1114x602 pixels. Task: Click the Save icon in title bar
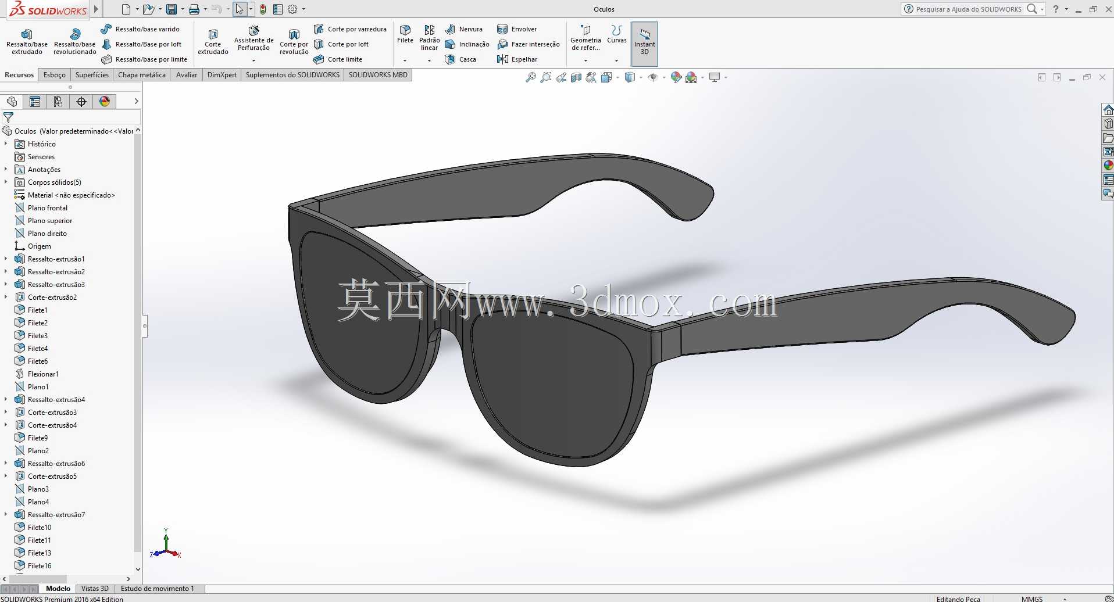[x=172, y=9]
